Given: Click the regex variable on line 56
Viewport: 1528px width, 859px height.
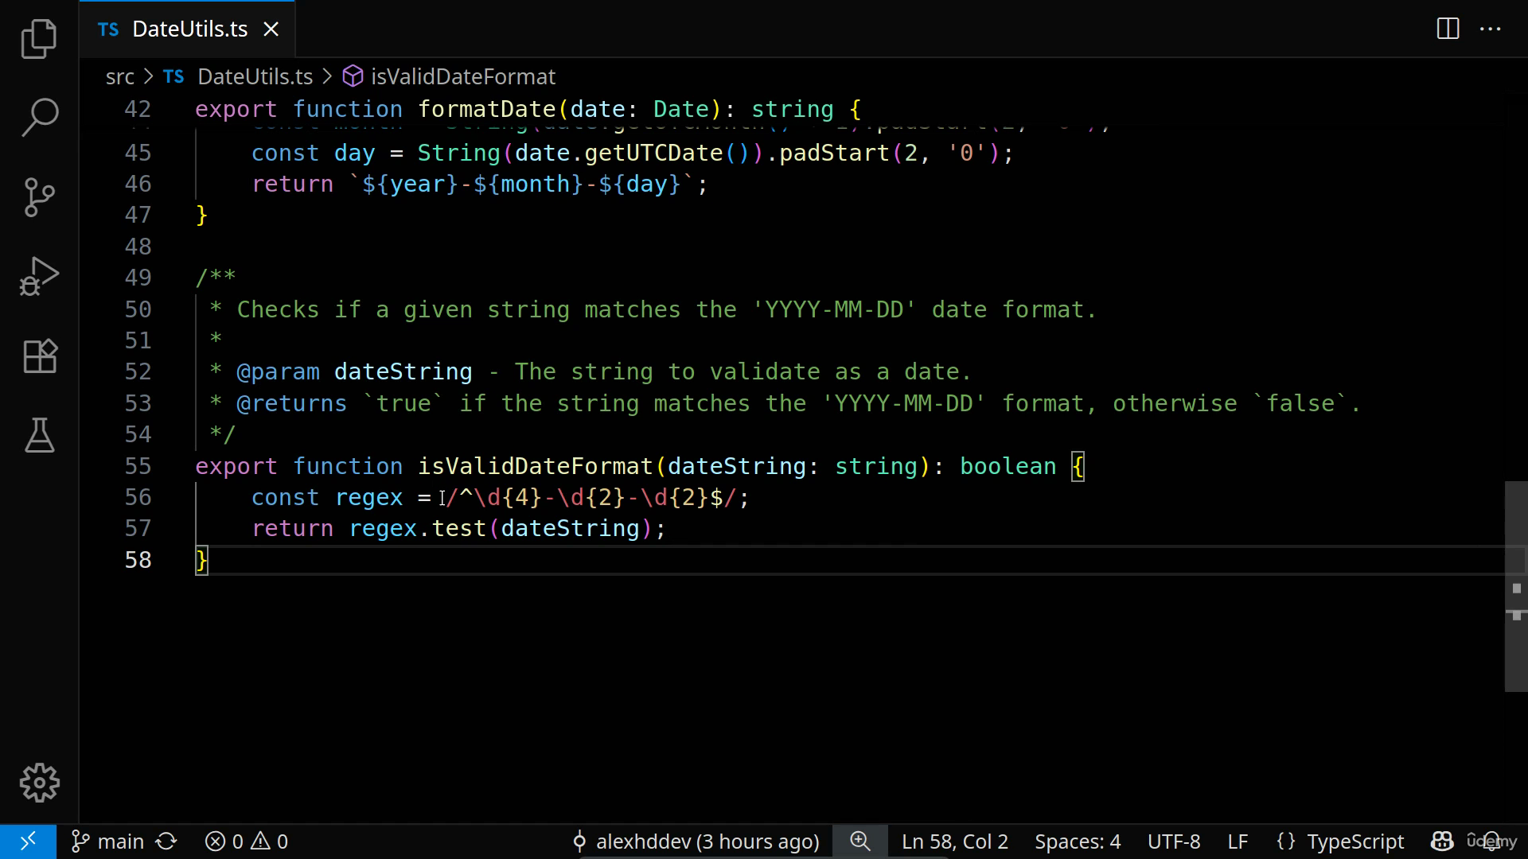Looking at the screenshot, I should pos(368,498).
